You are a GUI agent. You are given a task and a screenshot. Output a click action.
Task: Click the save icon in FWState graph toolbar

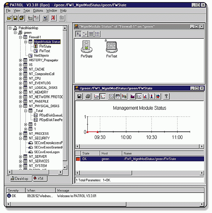(x=79, y=96)
